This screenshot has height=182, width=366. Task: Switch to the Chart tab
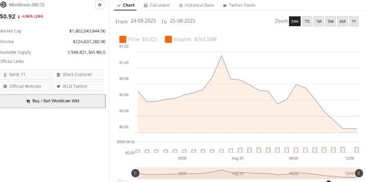point(126,5)
